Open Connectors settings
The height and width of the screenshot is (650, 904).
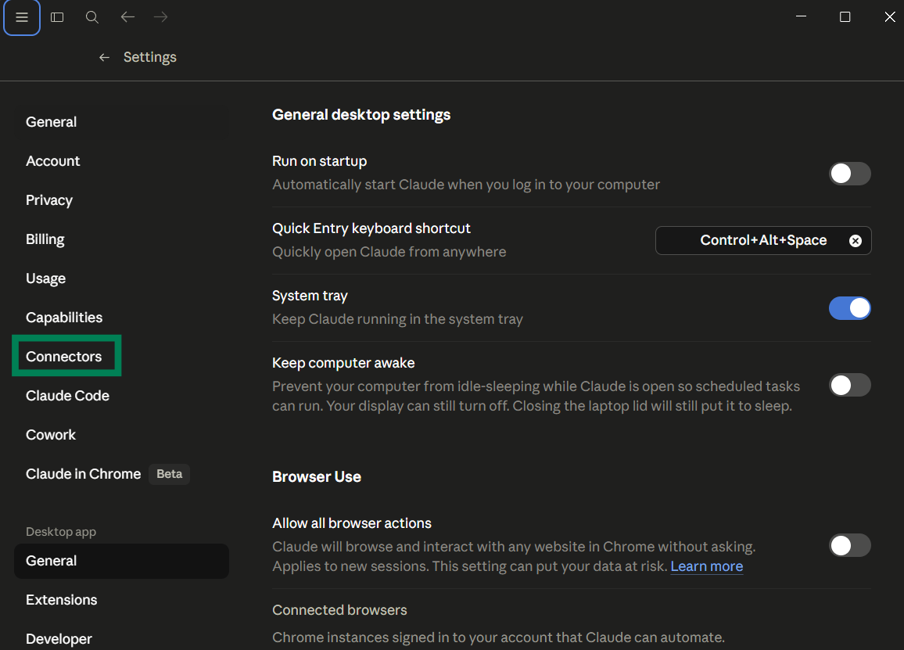pyautogui.click(x=121, y=357)
